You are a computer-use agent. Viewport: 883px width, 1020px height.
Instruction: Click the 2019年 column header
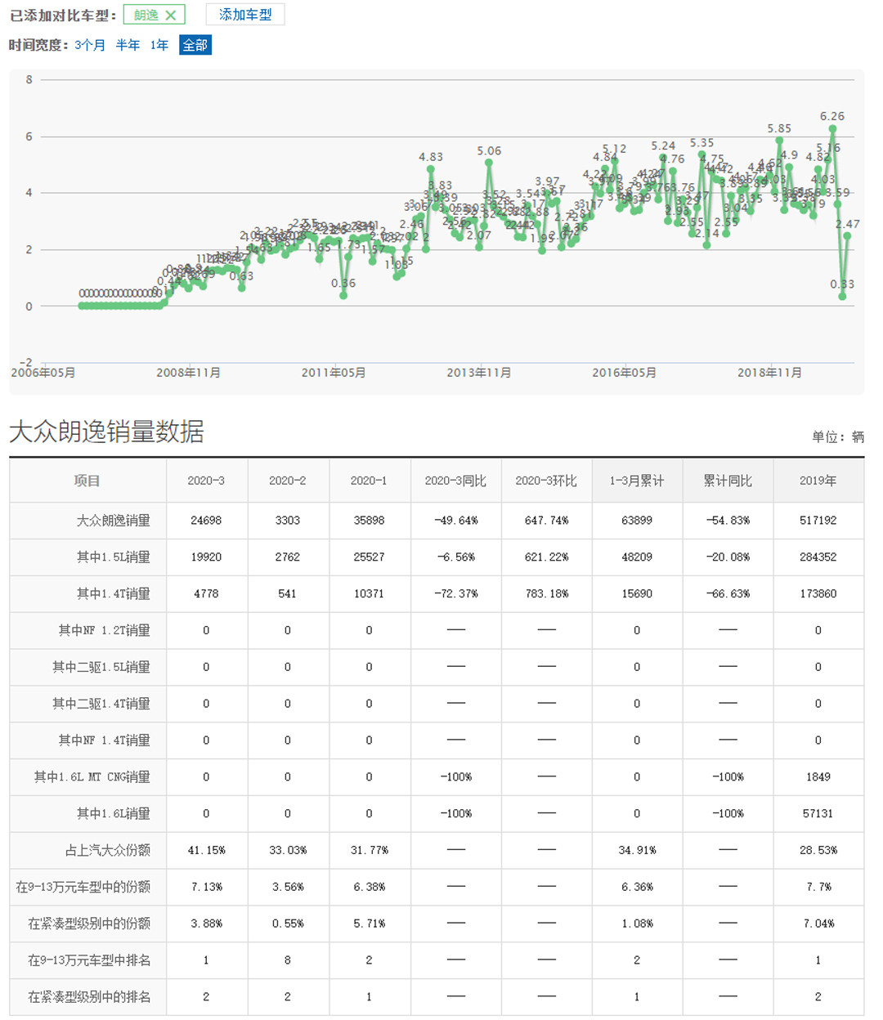click(818, 481)
